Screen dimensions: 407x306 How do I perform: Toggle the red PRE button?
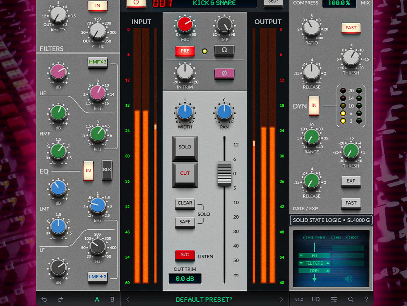point(185,51)
